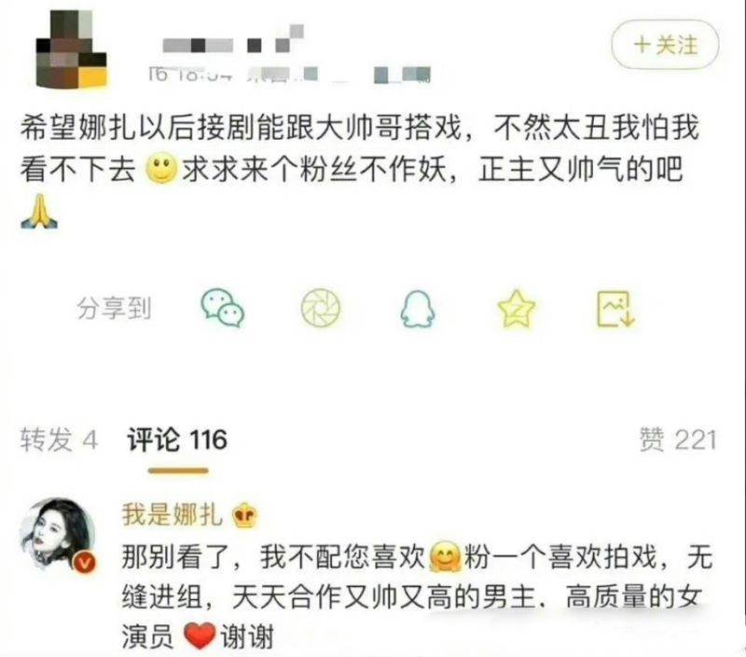The height and width of the screenshot is (657, 746).
Task: Tap the praying hands emoji
Action: 39,211
